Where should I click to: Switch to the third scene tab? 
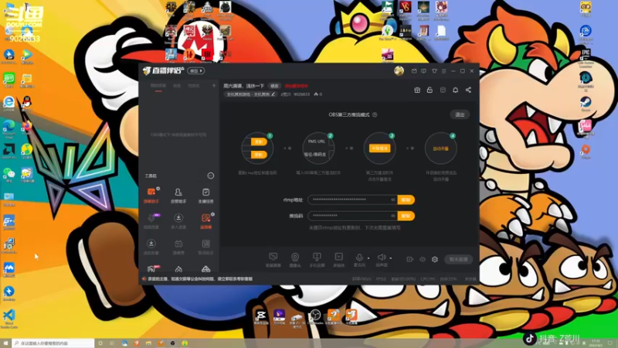coord(194,86)
